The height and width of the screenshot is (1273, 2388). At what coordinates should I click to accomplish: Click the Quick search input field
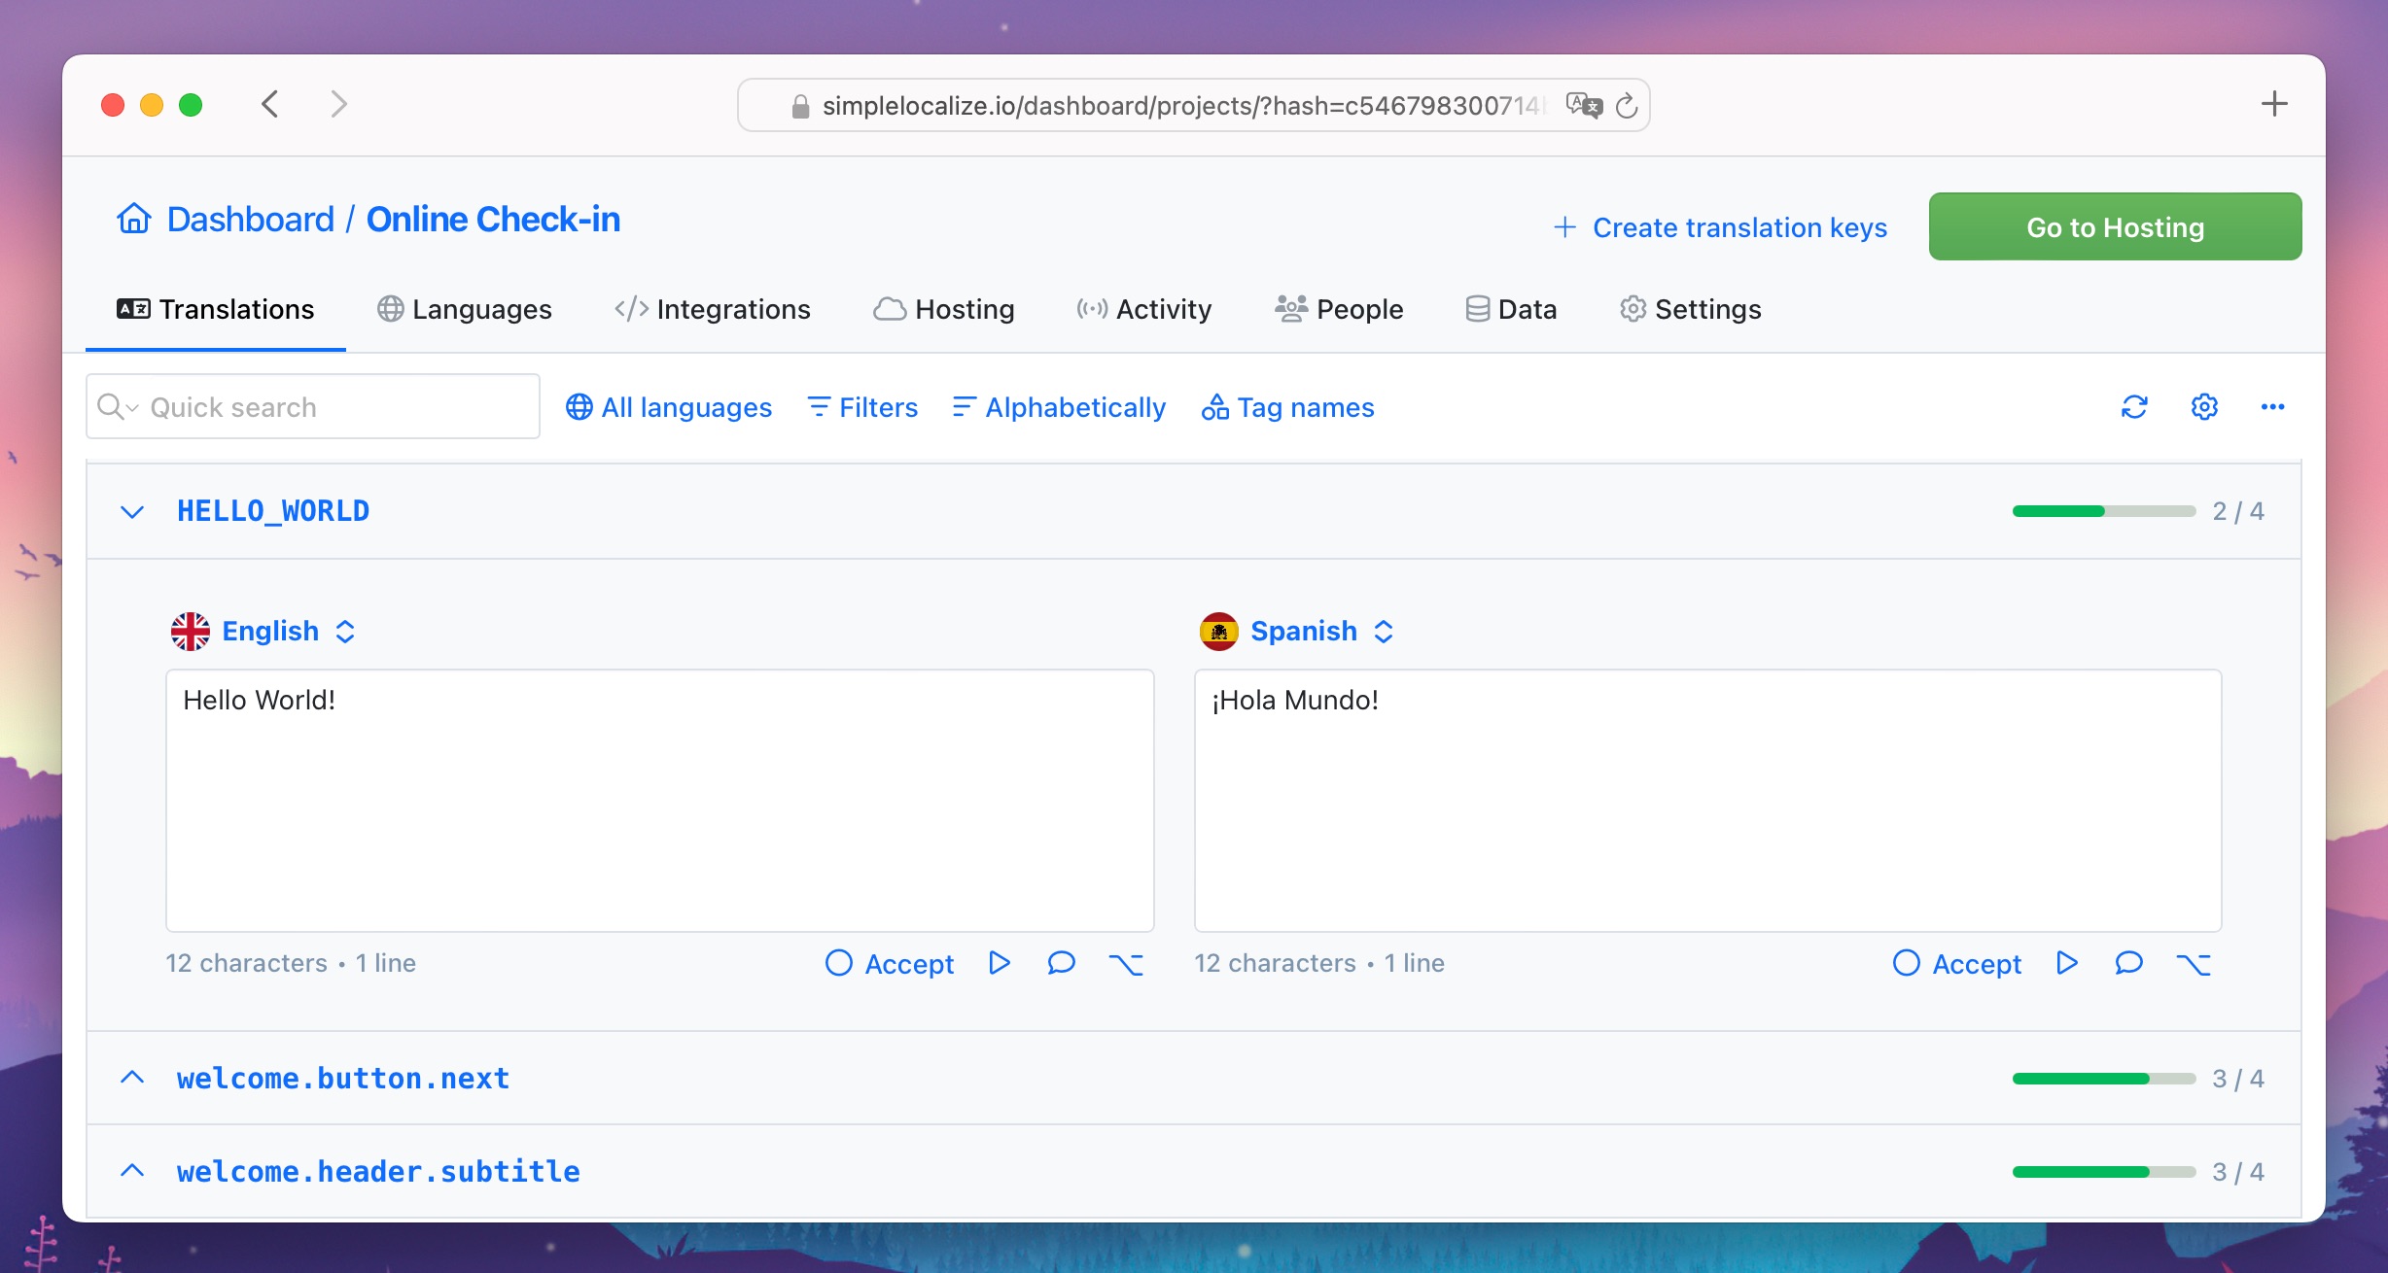tap(309, 406)
